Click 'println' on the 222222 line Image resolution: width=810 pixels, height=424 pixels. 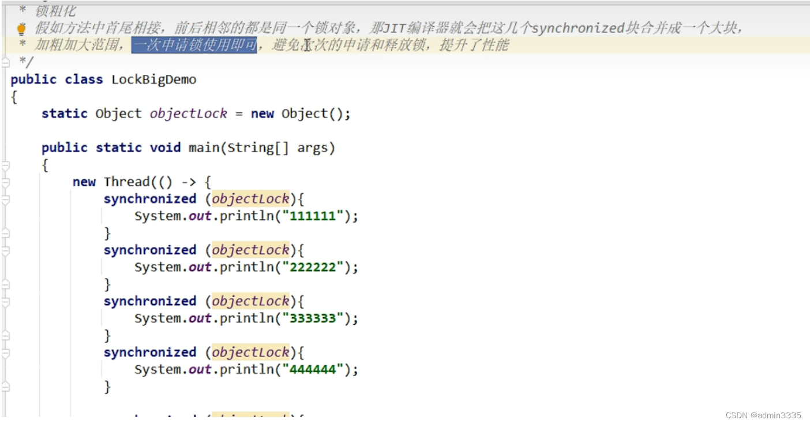click(246, 268)
